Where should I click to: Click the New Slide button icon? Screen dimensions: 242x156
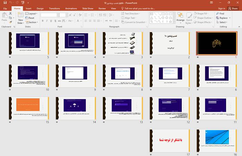pyautogui.click(x=20, y=16)
